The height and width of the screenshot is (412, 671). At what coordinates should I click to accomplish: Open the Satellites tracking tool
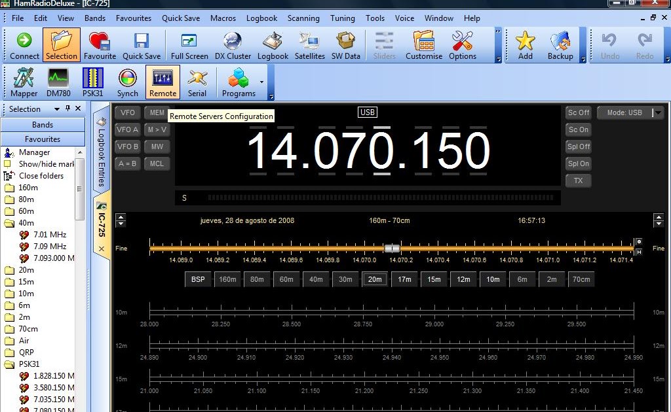coord(309,44)
